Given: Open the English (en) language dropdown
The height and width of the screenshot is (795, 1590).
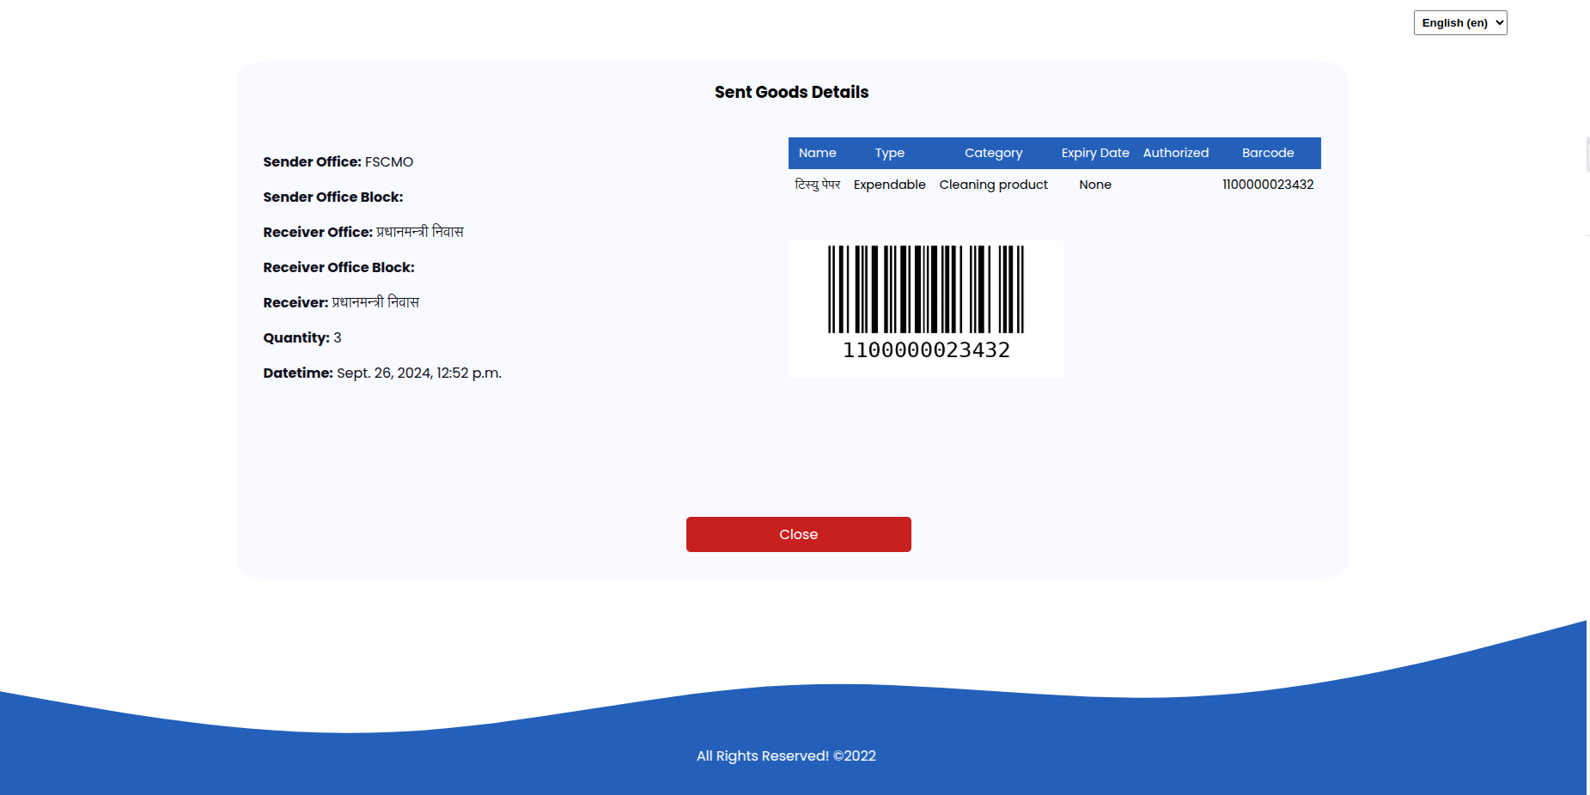Looking at the screenshot, I should (1459, 23).
